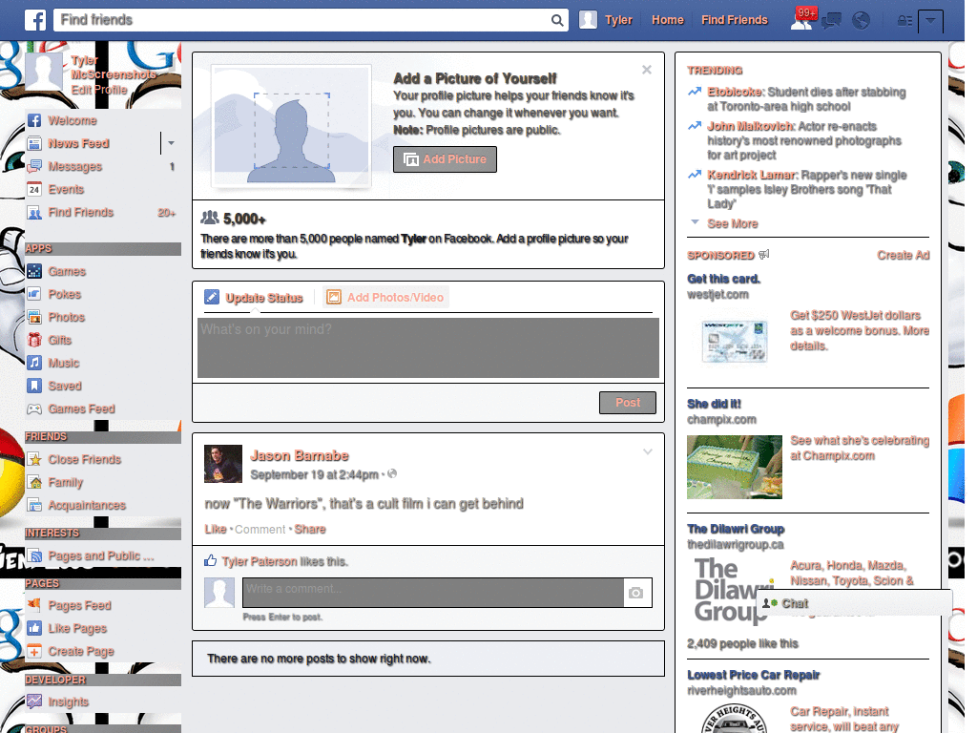The width and height of the screenshot is (977, 733).
Task: Click the Add Picture button
Action: coord(445,159)
